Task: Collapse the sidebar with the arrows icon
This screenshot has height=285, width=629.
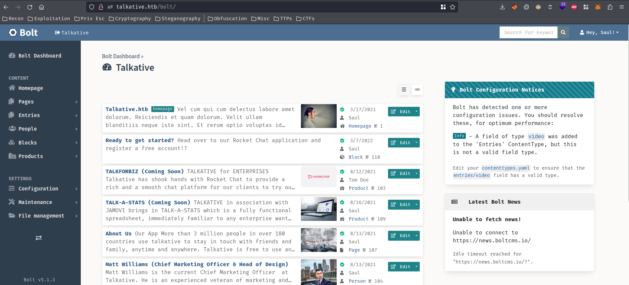Action: [39, 238]
